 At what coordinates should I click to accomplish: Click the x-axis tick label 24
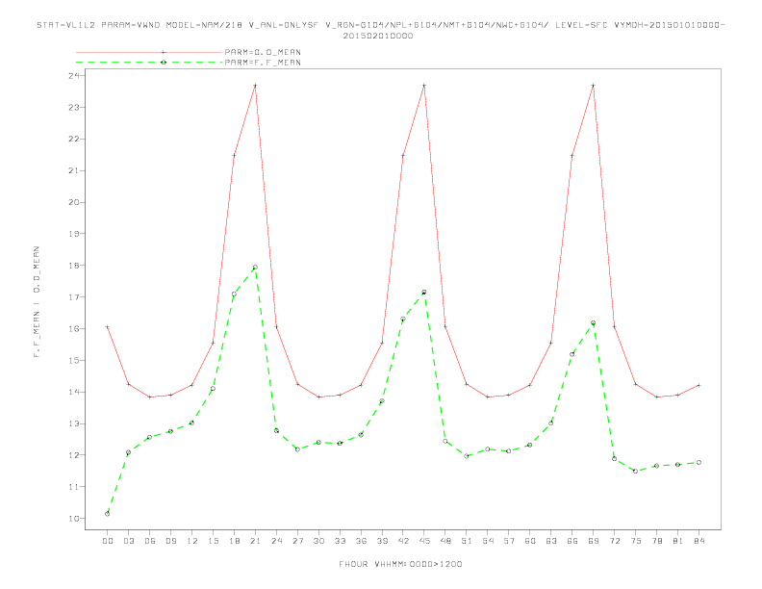pyautogui.click(x=276, y=541)
